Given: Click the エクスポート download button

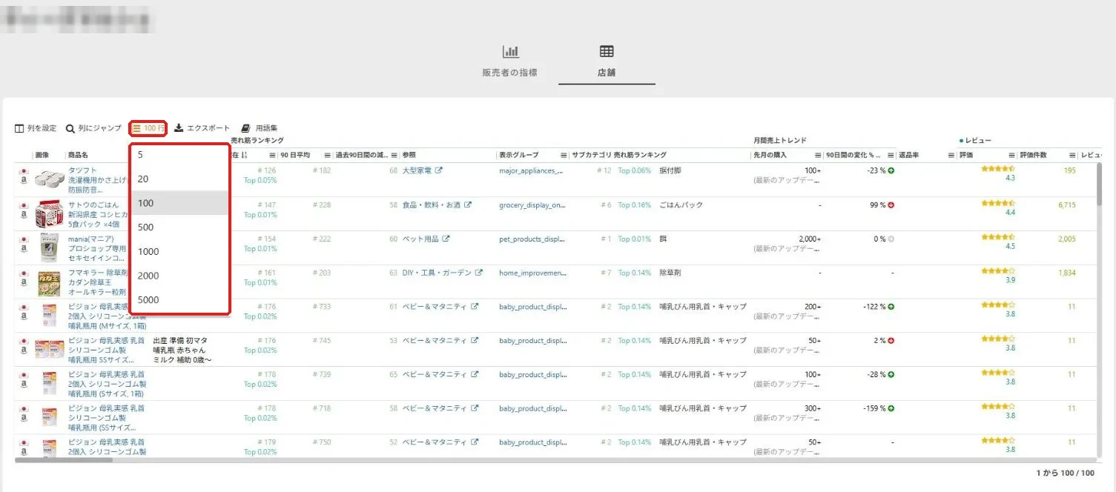Looking at the screenshot, I should click(202, 128).
